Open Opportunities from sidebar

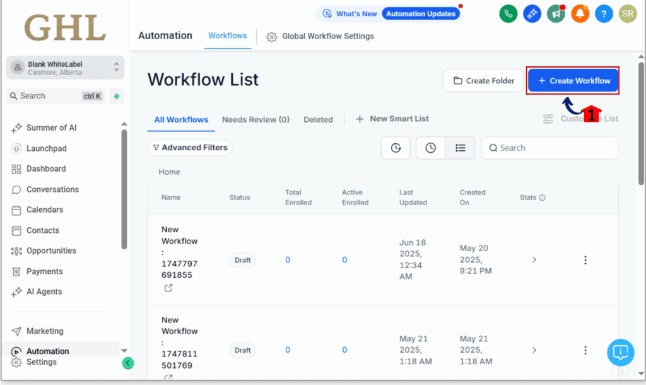click(52, 251)
